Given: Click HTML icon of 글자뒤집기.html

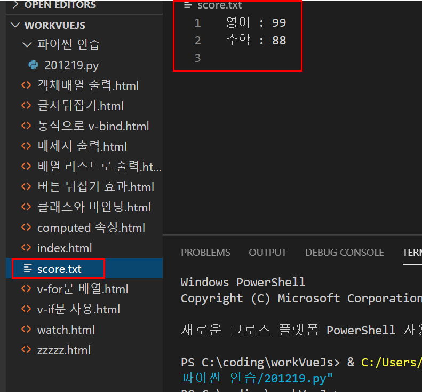Looking at the screenshot, I should 26,105.
